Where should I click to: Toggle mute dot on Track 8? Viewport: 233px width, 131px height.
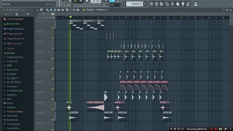52,99
